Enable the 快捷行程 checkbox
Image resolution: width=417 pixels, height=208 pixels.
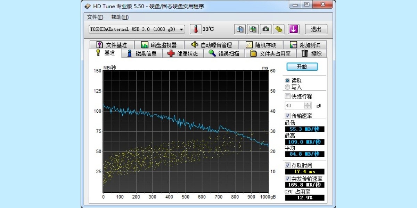(x=287, y=96)
